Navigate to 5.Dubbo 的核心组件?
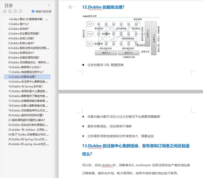Image resolution: width=203 pixels, height=178 pixels. pos(21,43)
